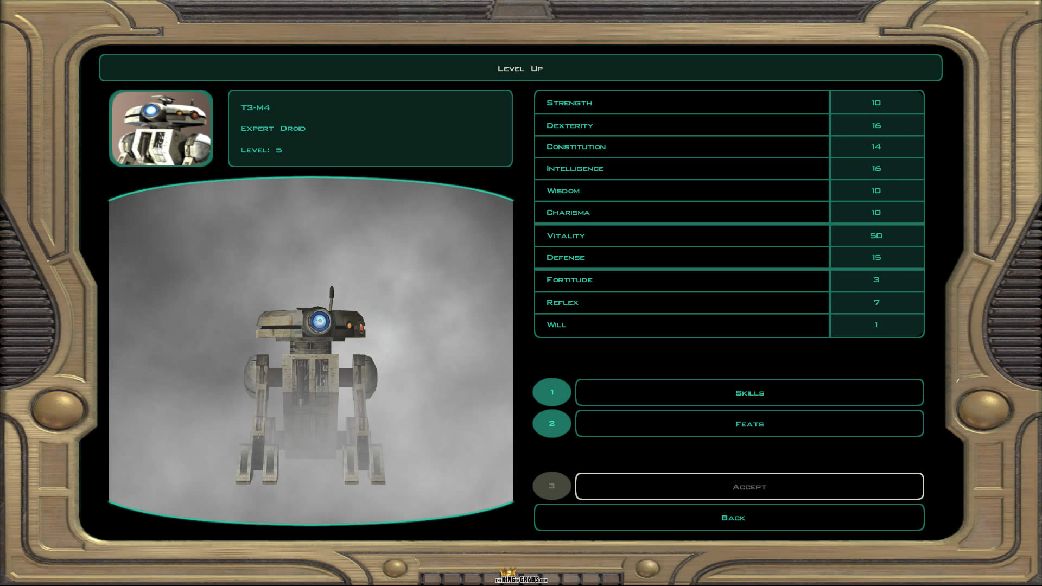The height and width of the screenshot is (586, 1042).
Task: Click step 1 circle beside Skills
Action: click(552, 392)
